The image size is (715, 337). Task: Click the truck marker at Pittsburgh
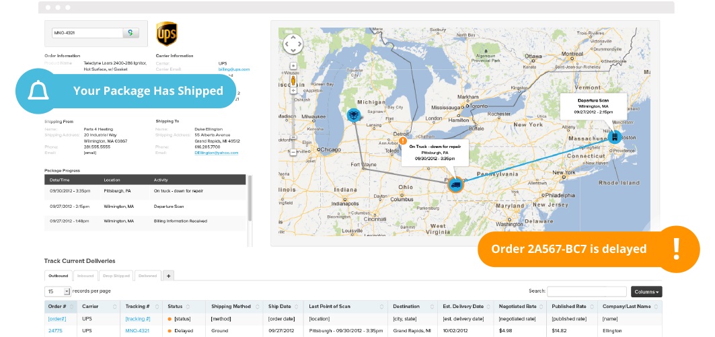tap(455, 184)
